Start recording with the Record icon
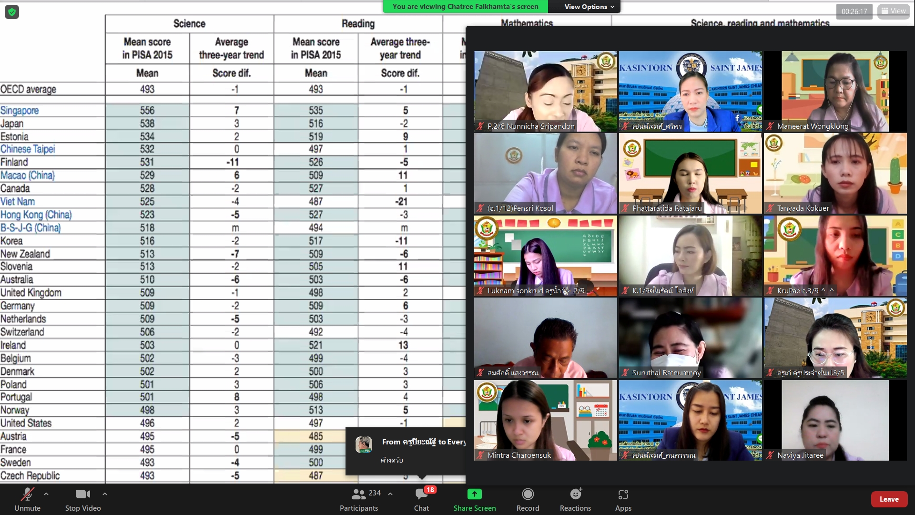The height and width of the screenshot is (515, 915). point(528,494)
